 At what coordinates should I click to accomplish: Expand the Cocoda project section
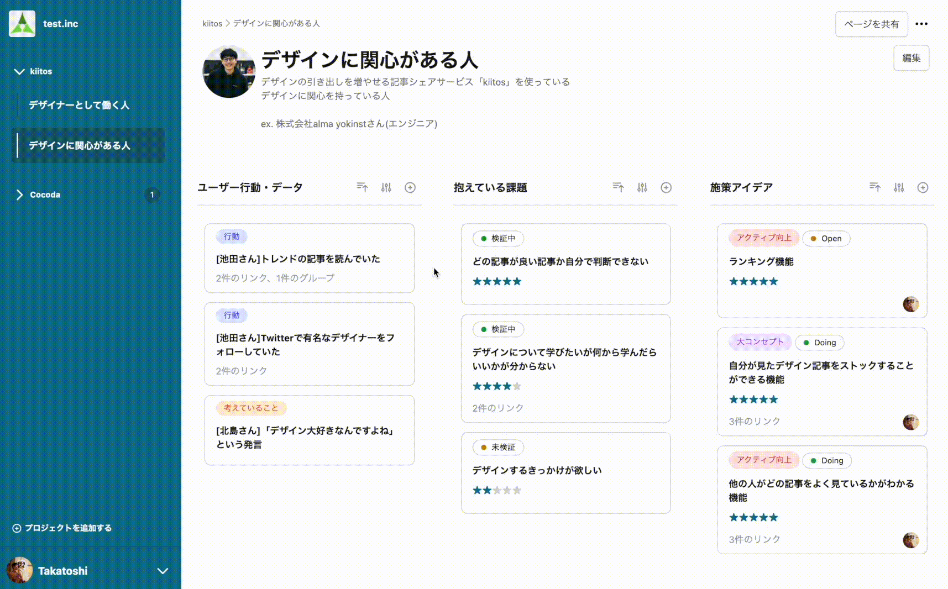(x=20, y=194)
